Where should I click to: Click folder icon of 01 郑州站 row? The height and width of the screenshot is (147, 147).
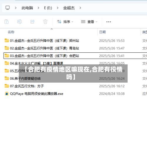[x=7, y=41]
